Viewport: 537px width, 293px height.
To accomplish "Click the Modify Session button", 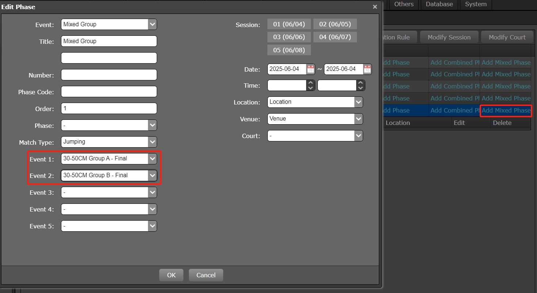I will [x=449, y=37].
